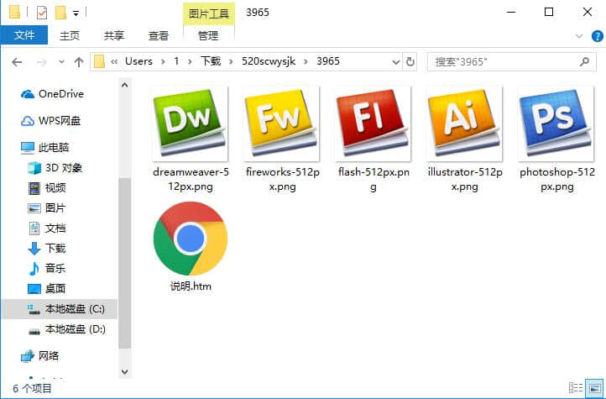Click the 图片工具 contextual tab header

click(209, 14)
